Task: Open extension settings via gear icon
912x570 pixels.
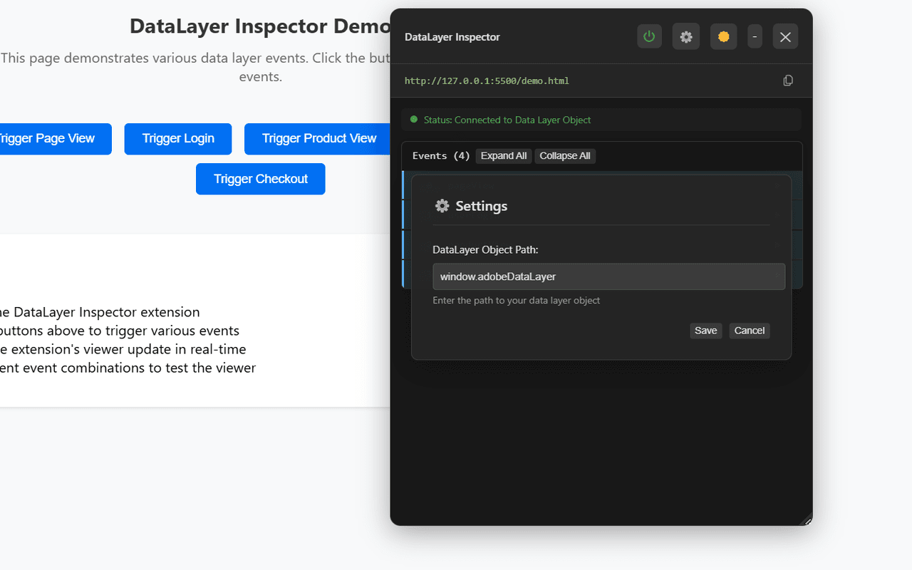Action: coord(686,36)
